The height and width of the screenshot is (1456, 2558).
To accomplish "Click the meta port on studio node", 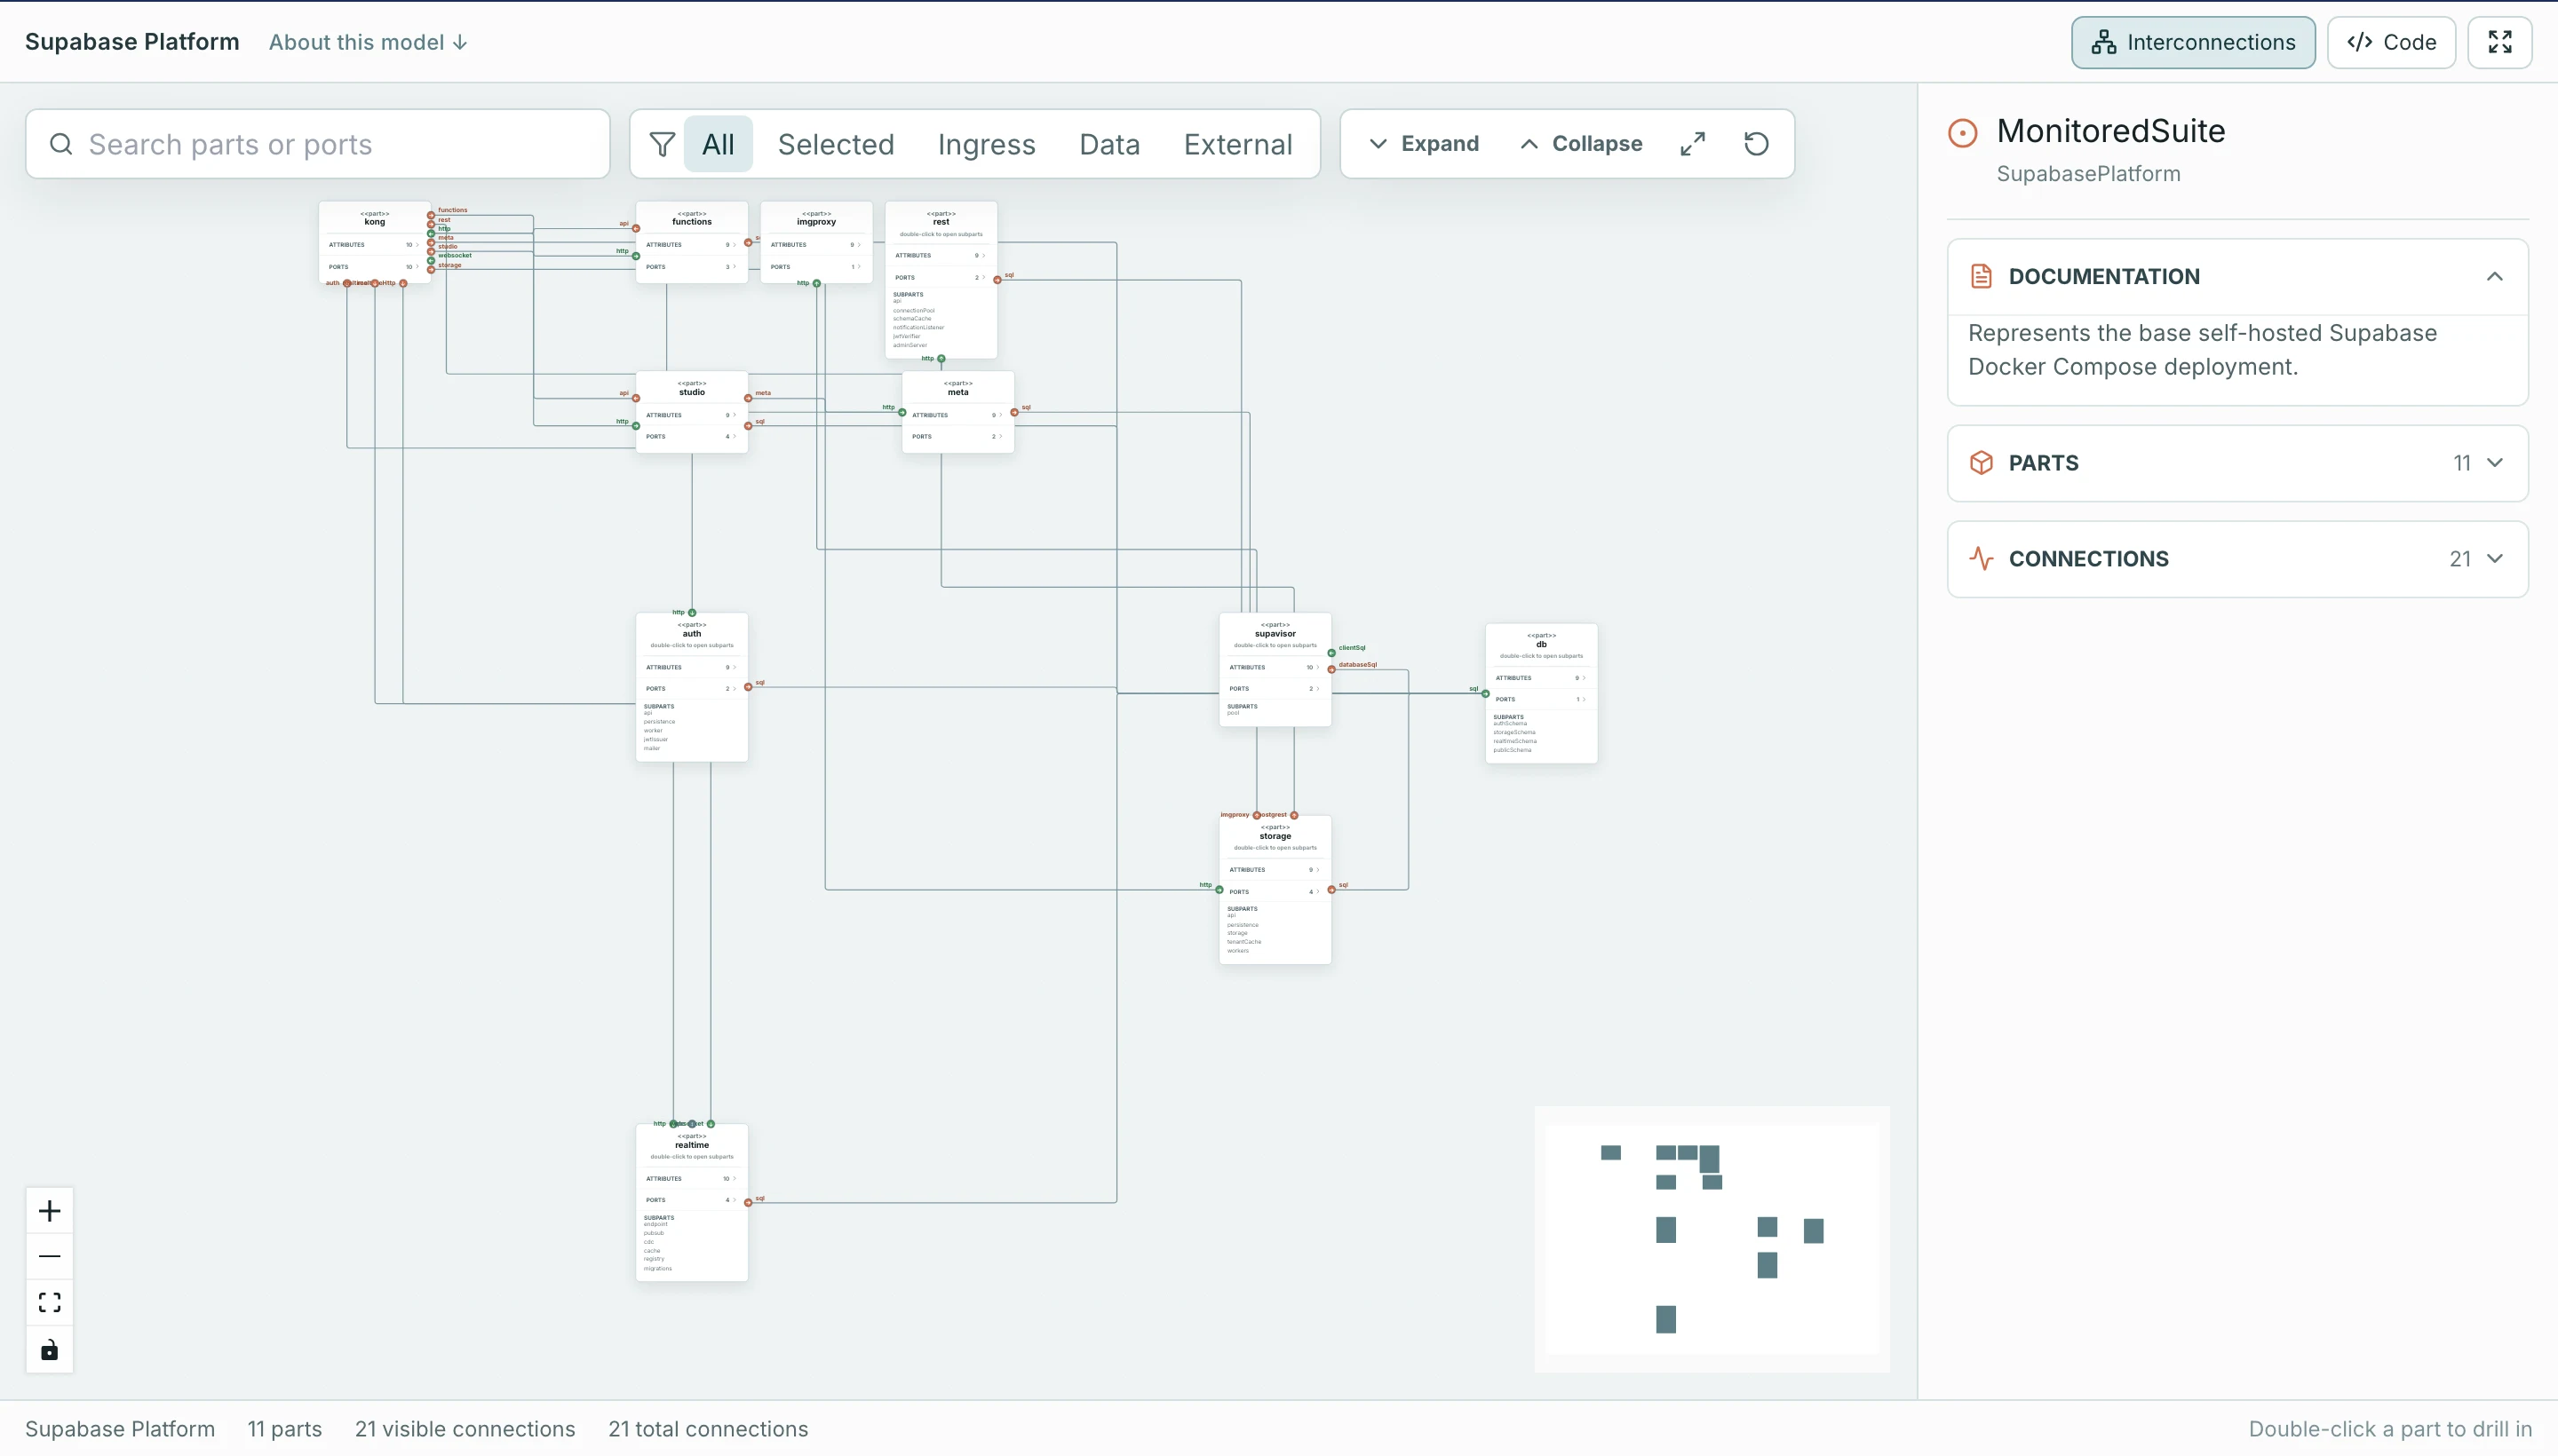I will (748, 398).
